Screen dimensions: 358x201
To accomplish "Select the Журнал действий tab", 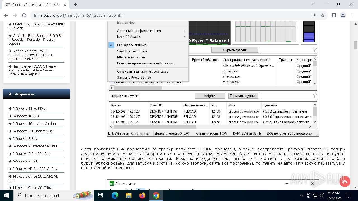I will pos(124,96).
